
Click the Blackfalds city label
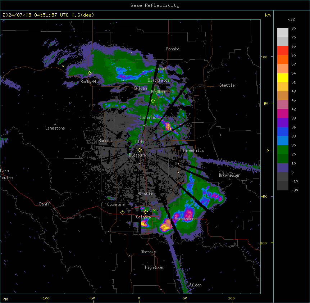pyautogui.click(x=159, y=80)
